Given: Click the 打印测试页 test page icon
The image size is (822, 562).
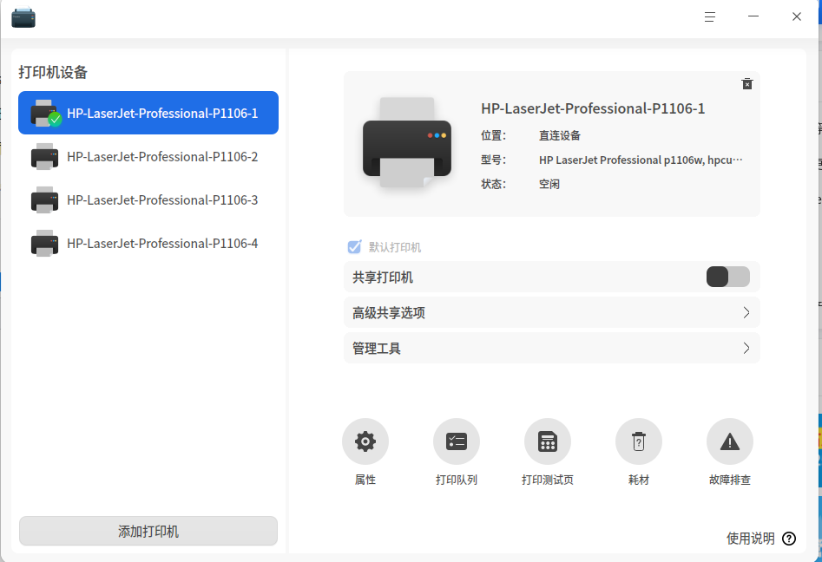Looking at the screenshot, I should 548,441.
